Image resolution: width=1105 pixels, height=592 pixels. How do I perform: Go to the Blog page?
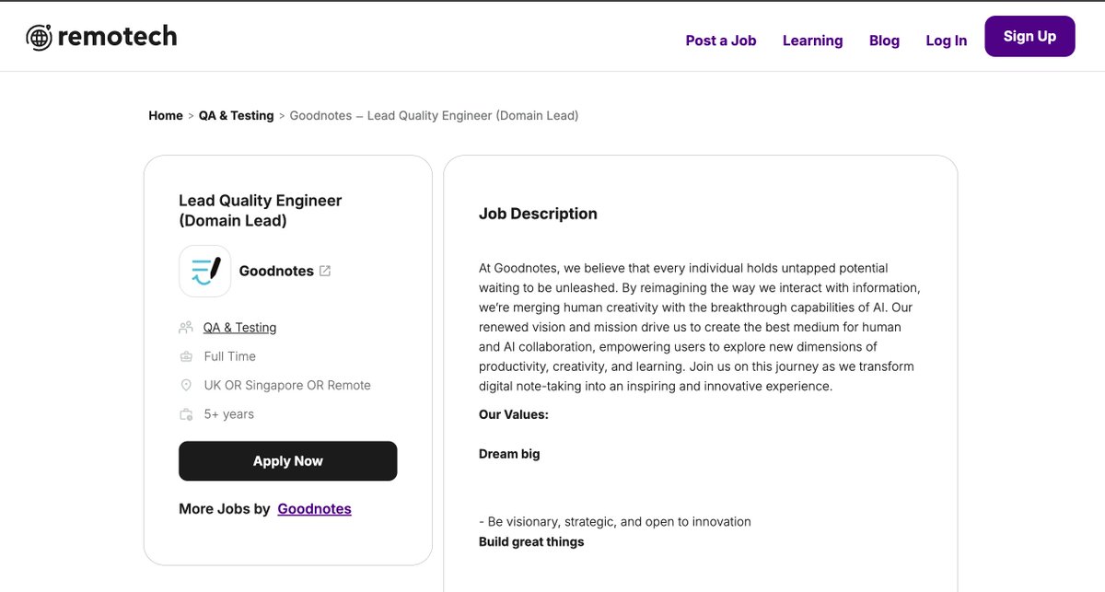pyautogui.click(x=884, y=41)
